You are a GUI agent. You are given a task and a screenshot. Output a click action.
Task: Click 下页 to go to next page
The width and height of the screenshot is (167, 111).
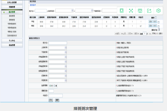130,33
